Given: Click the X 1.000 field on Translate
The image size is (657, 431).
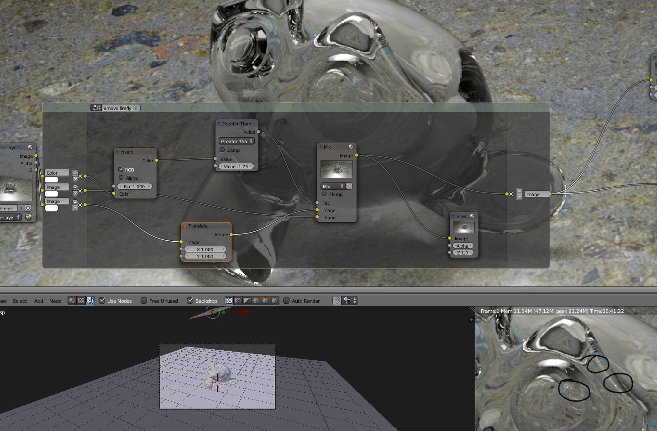Looking at the screenshot, I should tap(205, 249).
